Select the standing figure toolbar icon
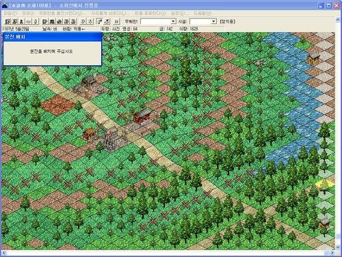 pos(21,21)
